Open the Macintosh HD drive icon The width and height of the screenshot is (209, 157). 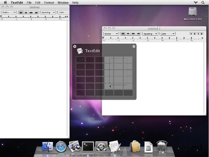click(193, 13)
